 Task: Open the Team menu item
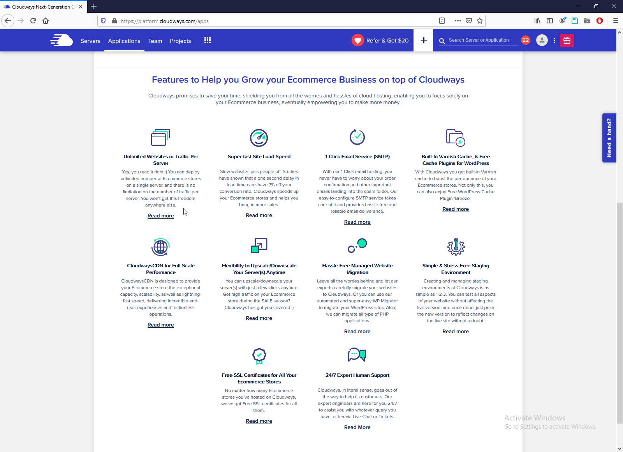tap(155, 41)
